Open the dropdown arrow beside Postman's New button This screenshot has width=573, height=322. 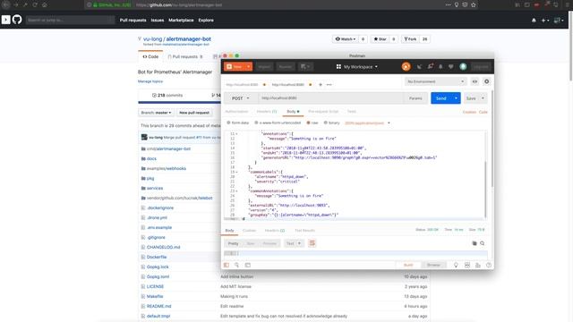point(249,66)
